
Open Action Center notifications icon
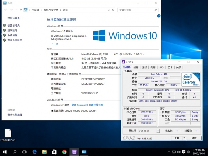(184, 152)
